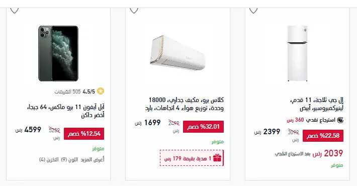Image resolution: width=357 pixels, height=186 pixels.
Task: Toggle wishlist heart on iPhone 11 Pro Max card
Action: coord(15,10)
